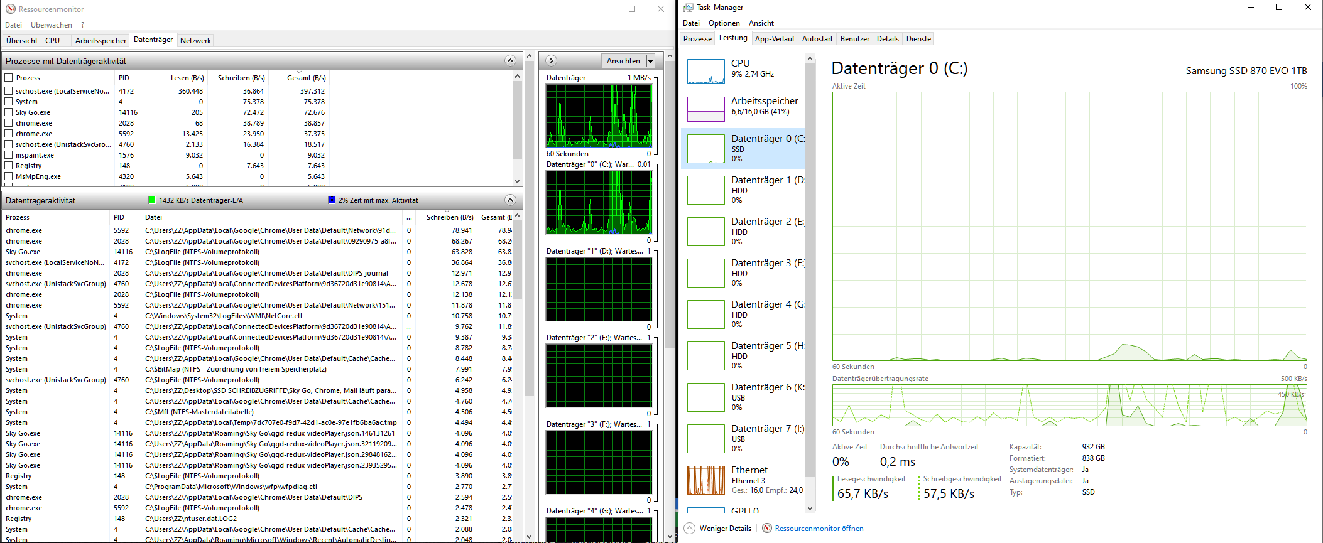Image resolution: width=1323 pixels, height=543 pixels.
Task: Open Optionen menu in Task-Manager
Action: pos(724,23)
